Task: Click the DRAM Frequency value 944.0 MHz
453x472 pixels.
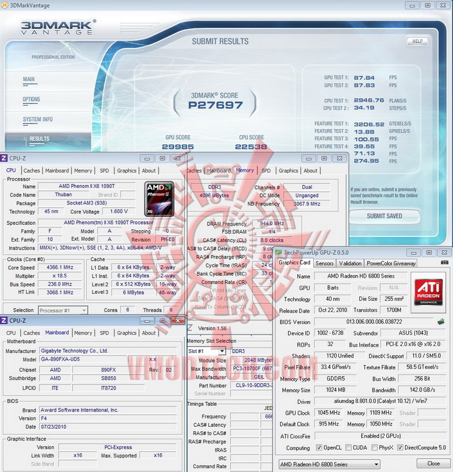Action: pyautogui.click(x=272, y=223)
